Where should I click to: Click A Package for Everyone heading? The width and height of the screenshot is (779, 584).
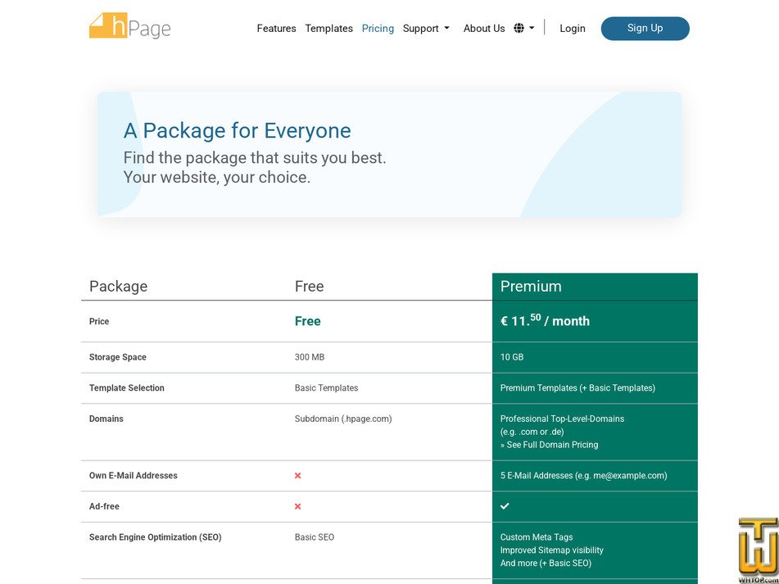pos(237,130)
